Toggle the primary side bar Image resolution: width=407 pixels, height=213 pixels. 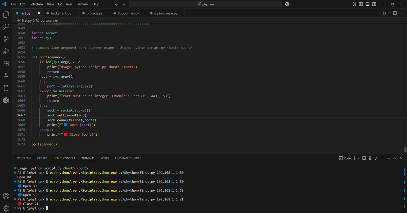point(361,4)
